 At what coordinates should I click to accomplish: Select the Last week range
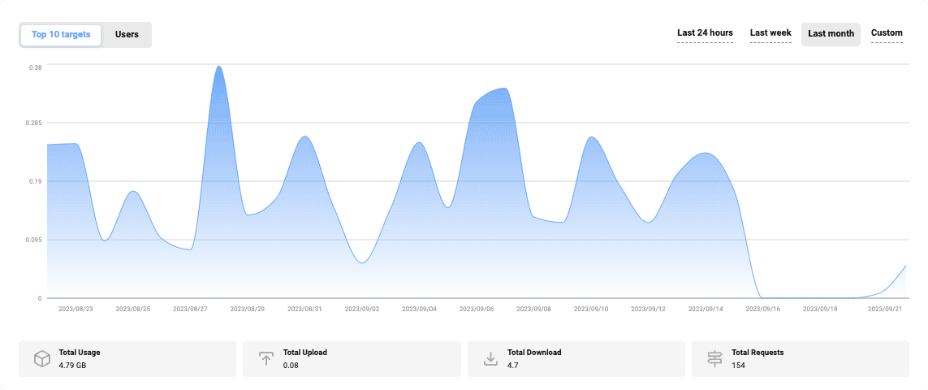[770, 33]
